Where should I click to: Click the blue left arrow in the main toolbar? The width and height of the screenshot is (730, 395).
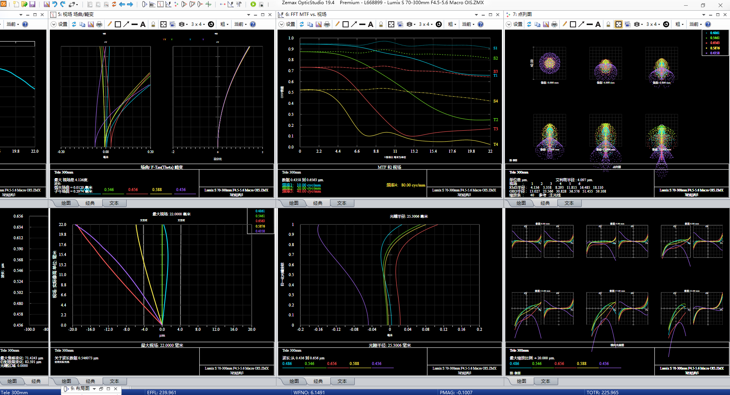click(x=122, y=4)
